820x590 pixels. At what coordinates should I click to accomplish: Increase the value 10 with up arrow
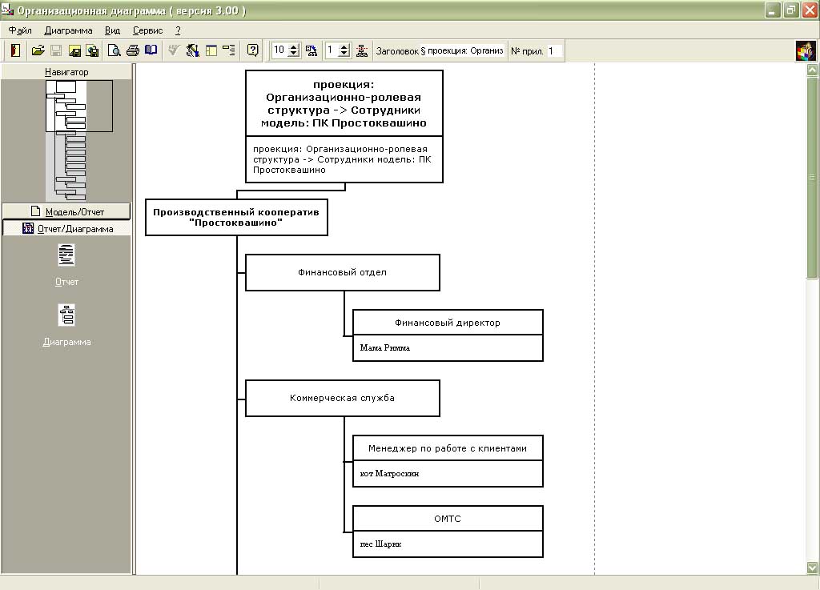pos(294,47)
